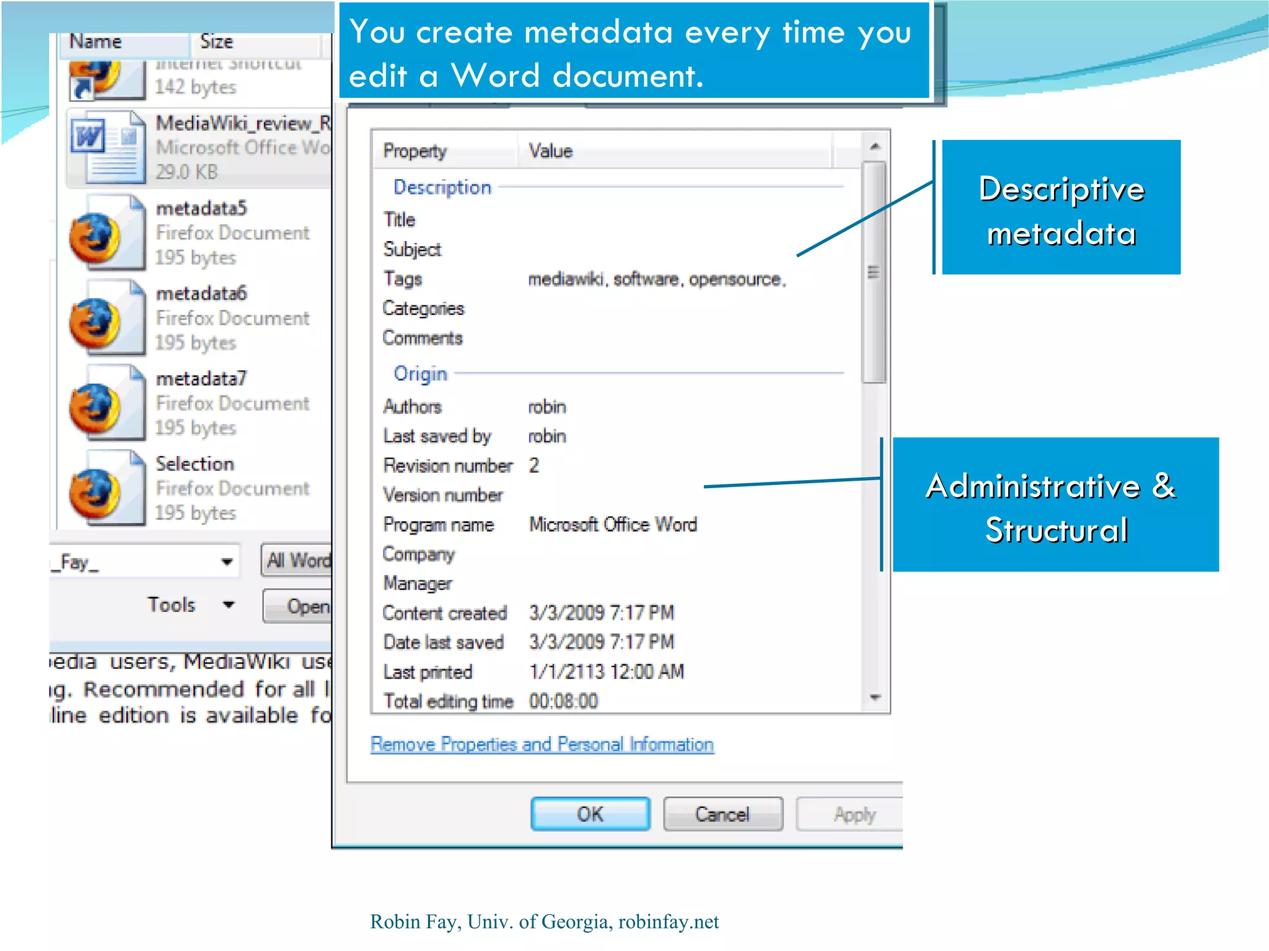Click the properties list scroll down arrow
Viewport: 1269px width, 951px height.
coord(875,698)
